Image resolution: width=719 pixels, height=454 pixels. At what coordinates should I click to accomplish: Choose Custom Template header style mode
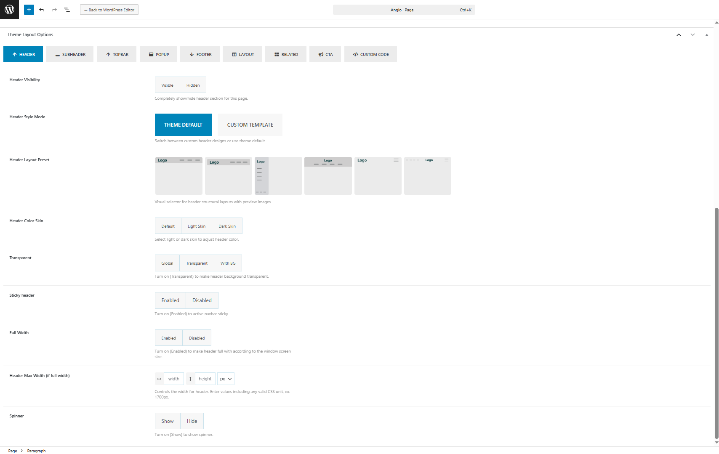coord(250,125)
